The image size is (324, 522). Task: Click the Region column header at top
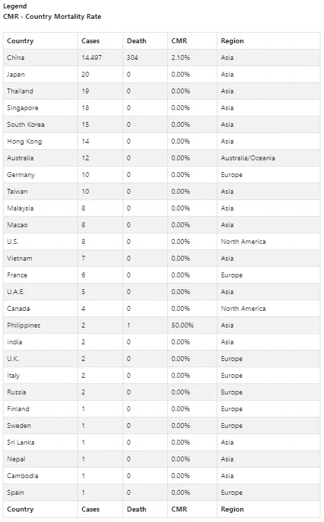(x=233, y=41)
